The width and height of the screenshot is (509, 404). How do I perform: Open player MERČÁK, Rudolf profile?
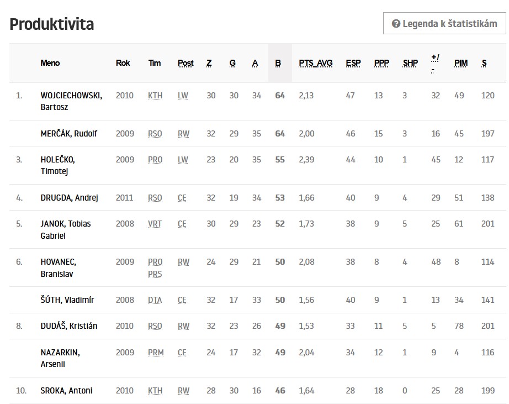[x=68, y=133]
